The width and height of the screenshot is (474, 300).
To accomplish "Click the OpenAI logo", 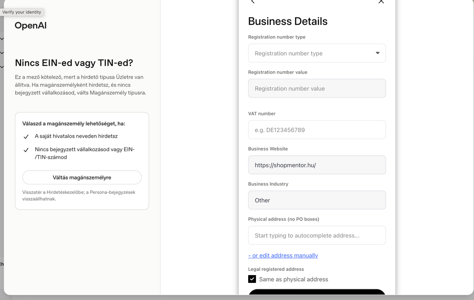I will coord(31,25).
